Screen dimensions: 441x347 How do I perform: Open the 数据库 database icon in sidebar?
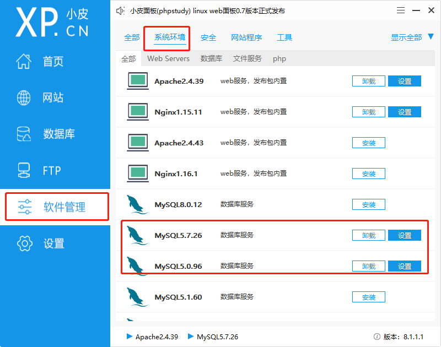[24, 134]
